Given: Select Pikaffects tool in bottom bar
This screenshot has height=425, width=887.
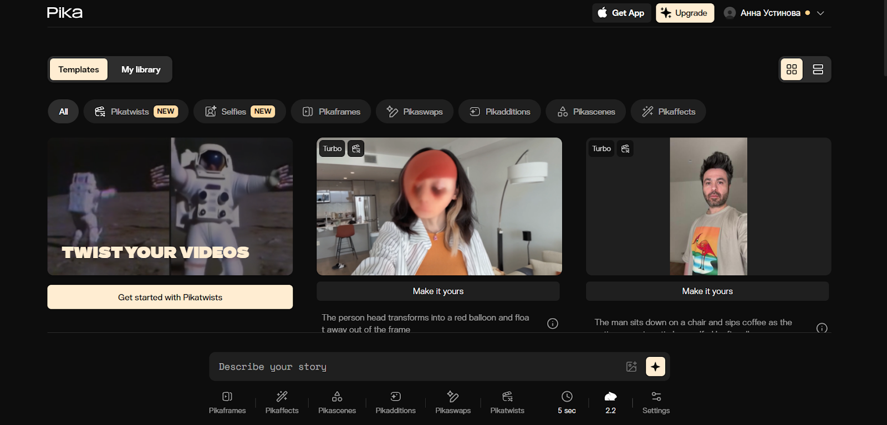Looking at the screenshot, I should coord(282,403).
